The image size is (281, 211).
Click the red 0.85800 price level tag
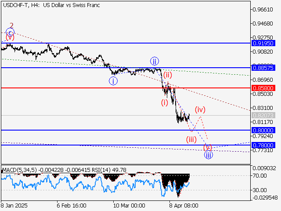(x=263, y=88)
